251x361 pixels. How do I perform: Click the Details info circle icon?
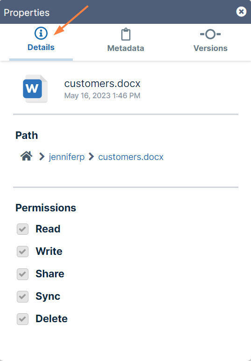[41, 33]
